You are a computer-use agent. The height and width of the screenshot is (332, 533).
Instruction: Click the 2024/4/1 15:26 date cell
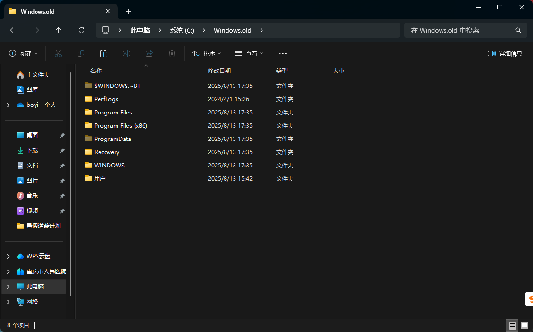(x=228, y=99)
